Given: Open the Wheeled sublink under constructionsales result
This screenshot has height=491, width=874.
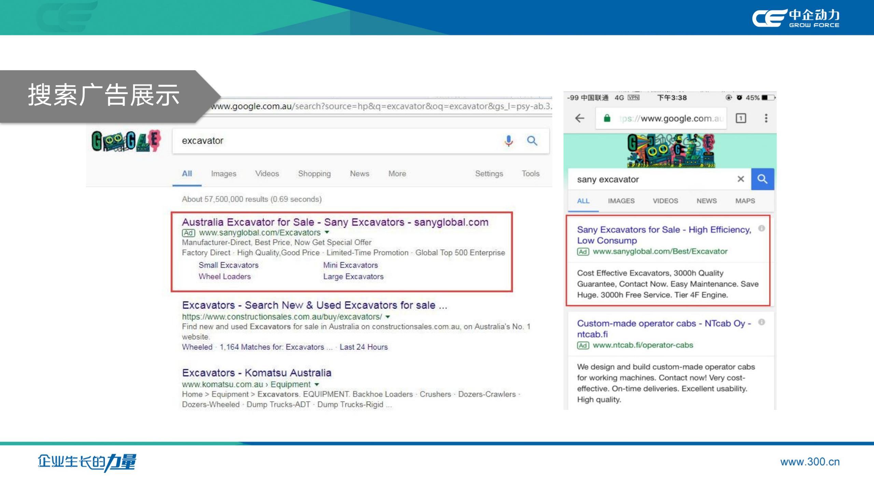Looking at the screenshot, I should pos(197,347).
